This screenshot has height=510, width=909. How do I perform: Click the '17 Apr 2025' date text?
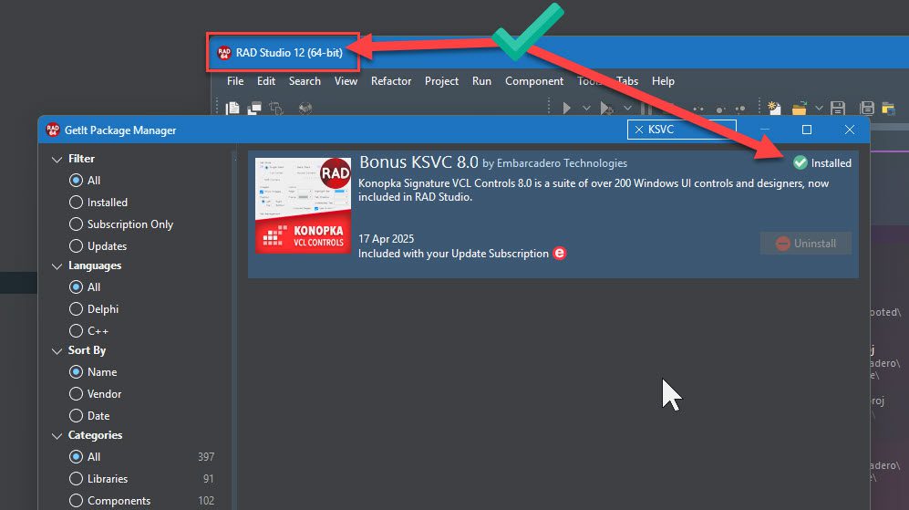tap(386, 238)
